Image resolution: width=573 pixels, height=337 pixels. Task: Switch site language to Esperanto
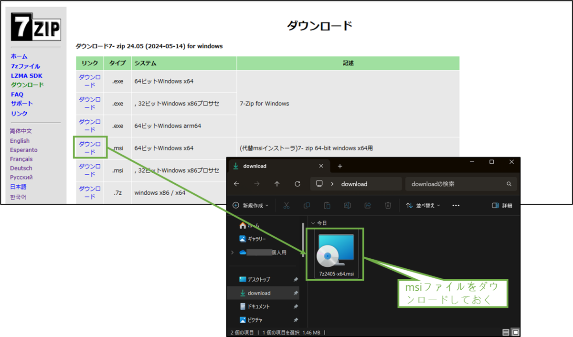[24, 150]
